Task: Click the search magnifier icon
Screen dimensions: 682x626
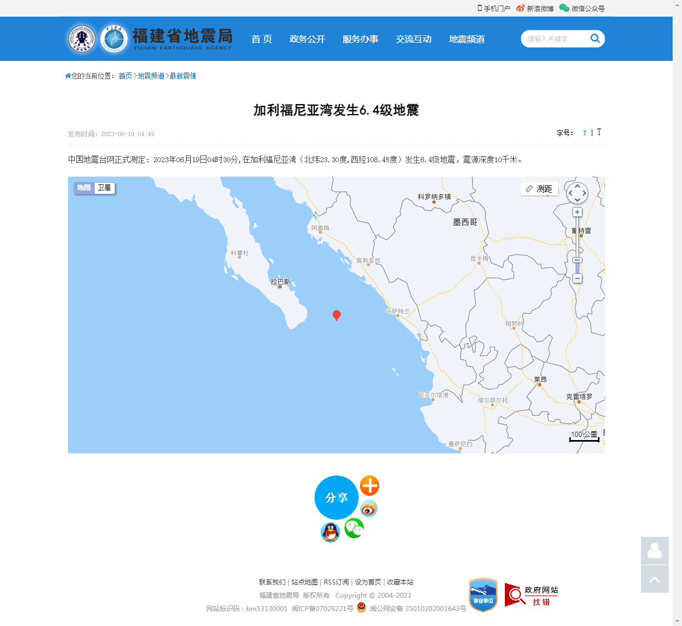Action: (595, 39)
